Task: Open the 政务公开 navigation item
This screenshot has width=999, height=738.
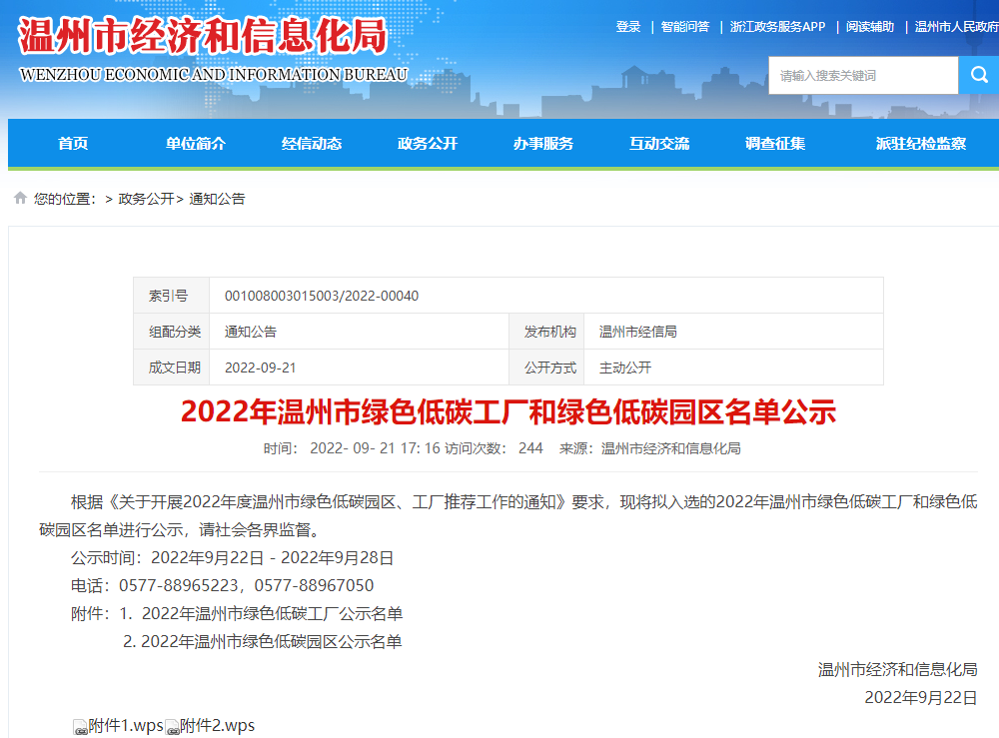Action: click(428, 143)
